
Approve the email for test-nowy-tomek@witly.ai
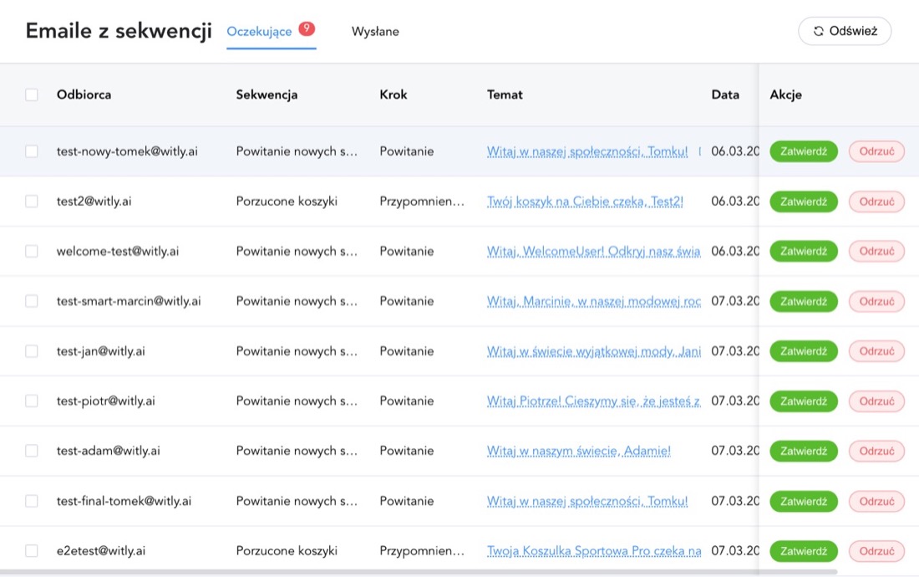[x=803, y=151]
